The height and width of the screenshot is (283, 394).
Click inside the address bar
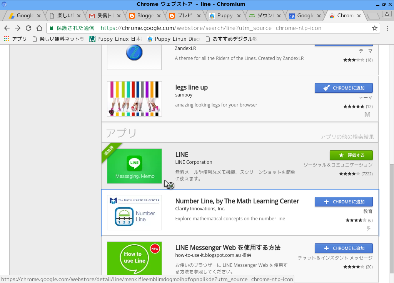[192, 28]
